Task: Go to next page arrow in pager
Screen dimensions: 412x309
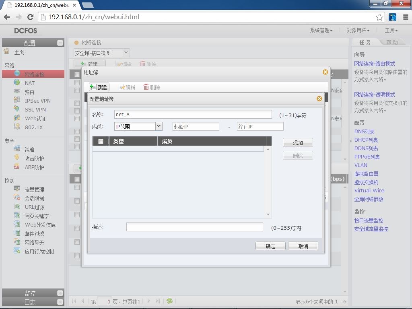Action: pyautogui.click(x=149, y=301)
